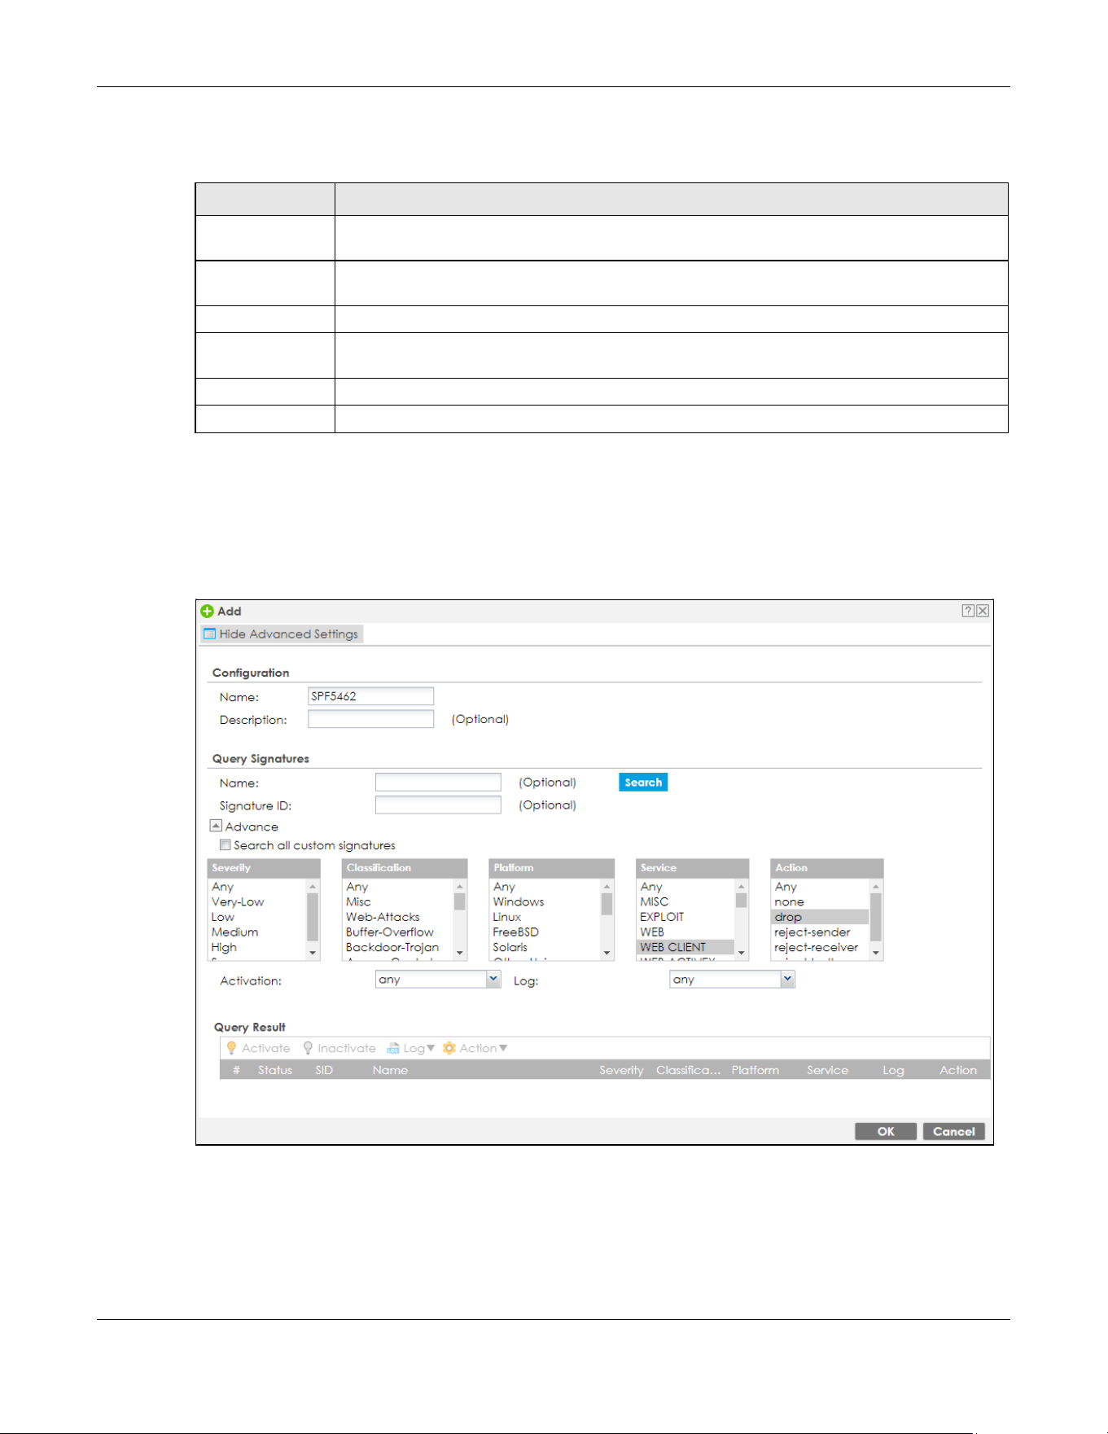
Task: Enable Search all custom signatures checkbox
Action: click(226, 845)
